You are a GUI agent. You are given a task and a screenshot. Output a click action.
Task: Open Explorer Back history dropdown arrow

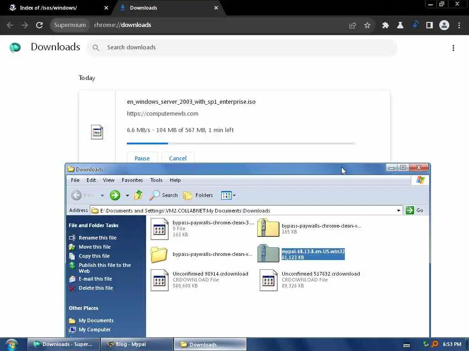click(x=102, y=196)
